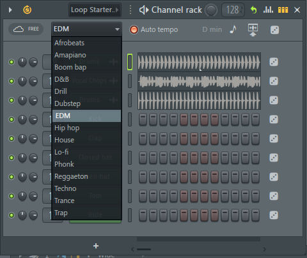Click the green undo arrow icon
This screenshot has width=307, height=258.
point(253,10)
